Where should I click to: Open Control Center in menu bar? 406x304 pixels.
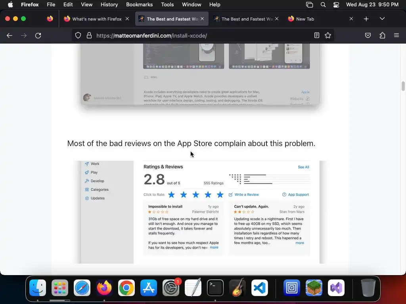336,5
